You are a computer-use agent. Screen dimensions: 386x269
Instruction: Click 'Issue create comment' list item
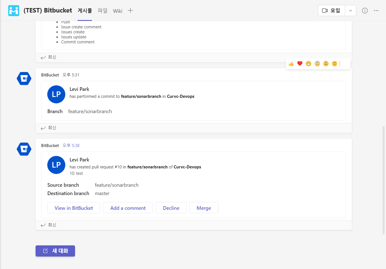tap(81, 27)
